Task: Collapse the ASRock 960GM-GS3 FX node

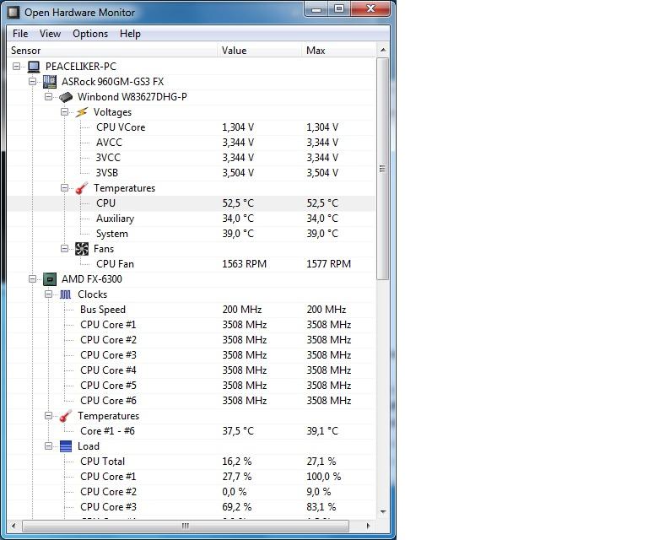Action: click(32, 81)
